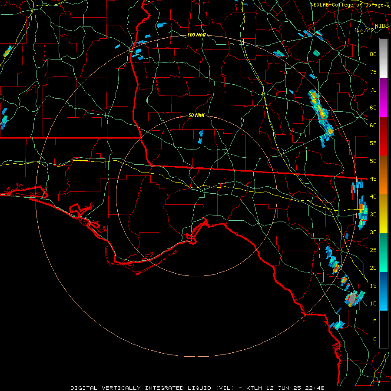Pick the blue-cyan segment of color bar
Screen dimensions: 391x391
click(384, 291)
